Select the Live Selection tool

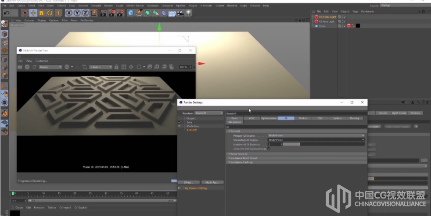coord(25,13)
